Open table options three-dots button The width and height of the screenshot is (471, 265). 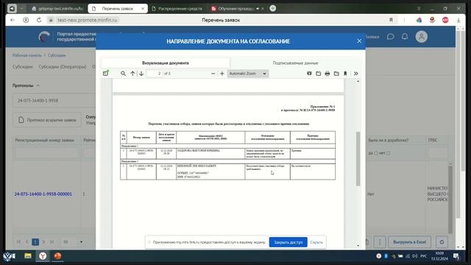(380, 242)
